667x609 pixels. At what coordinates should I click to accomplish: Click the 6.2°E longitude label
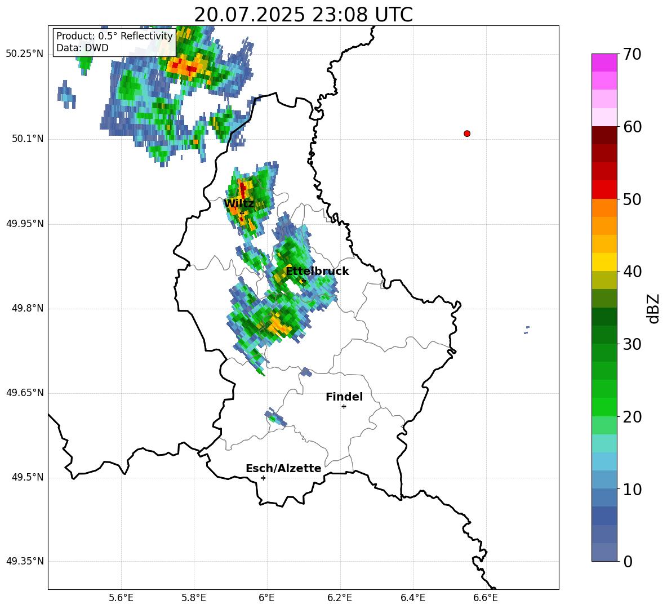[x=340, y=598]
